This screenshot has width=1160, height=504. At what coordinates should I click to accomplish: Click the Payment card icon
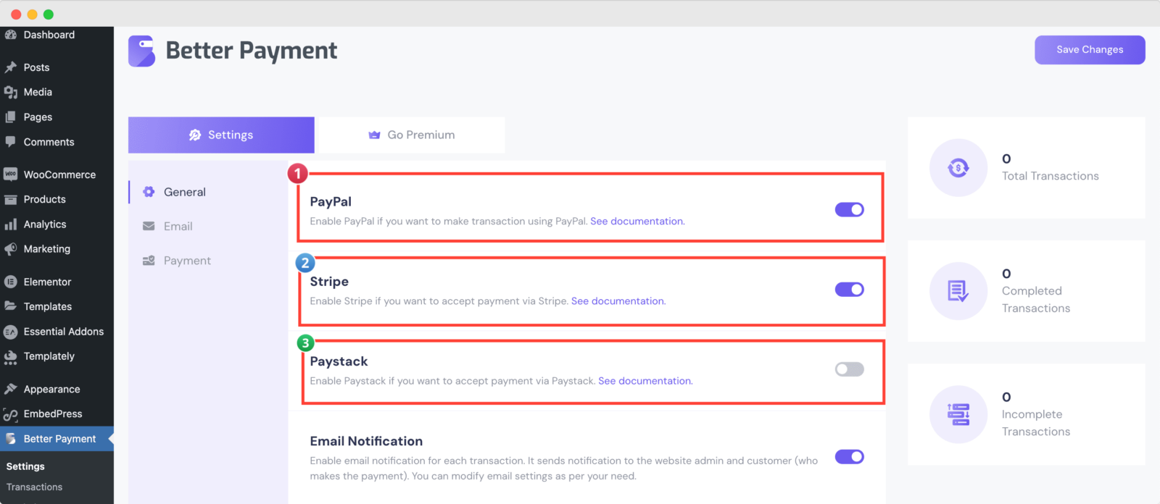pos(149,261)
